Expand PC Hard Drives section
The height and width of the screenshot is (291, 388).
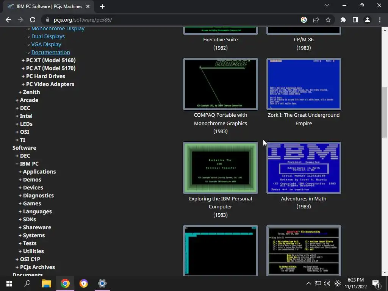tap(43, 76)
